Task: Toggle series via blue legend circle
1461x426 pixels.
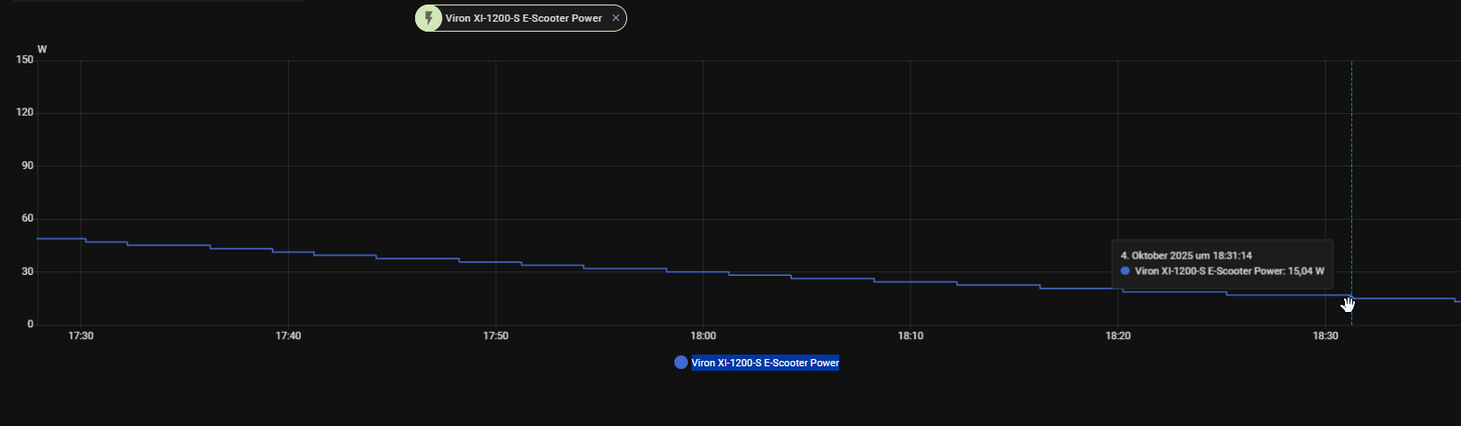Action: (681, 363)
